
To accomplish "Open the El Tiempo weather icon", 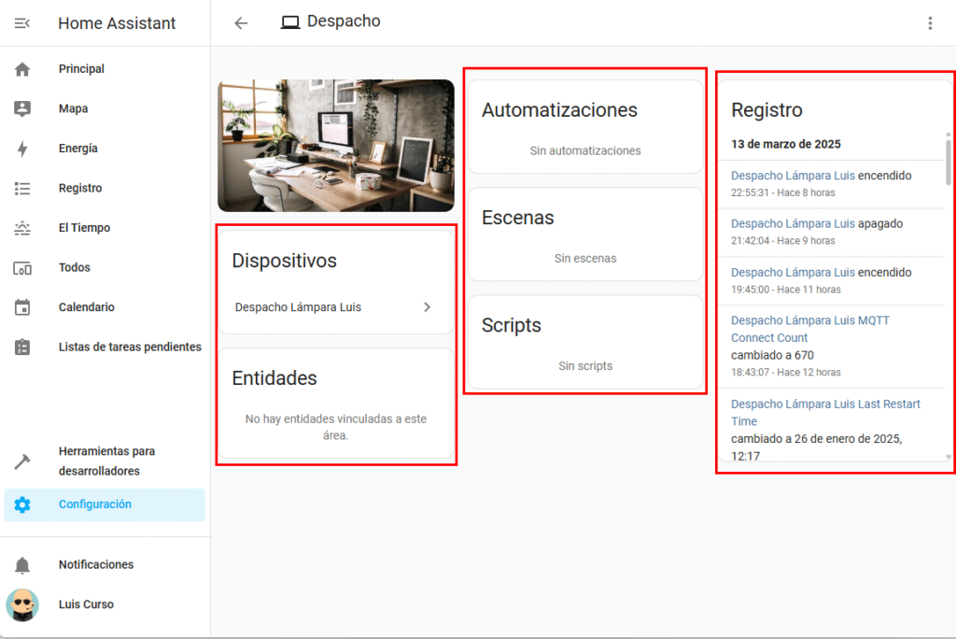I will coord(22,228).
